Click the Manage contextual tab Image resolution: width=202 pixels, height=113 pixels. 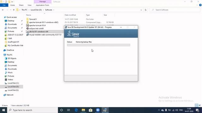point(43,2)
